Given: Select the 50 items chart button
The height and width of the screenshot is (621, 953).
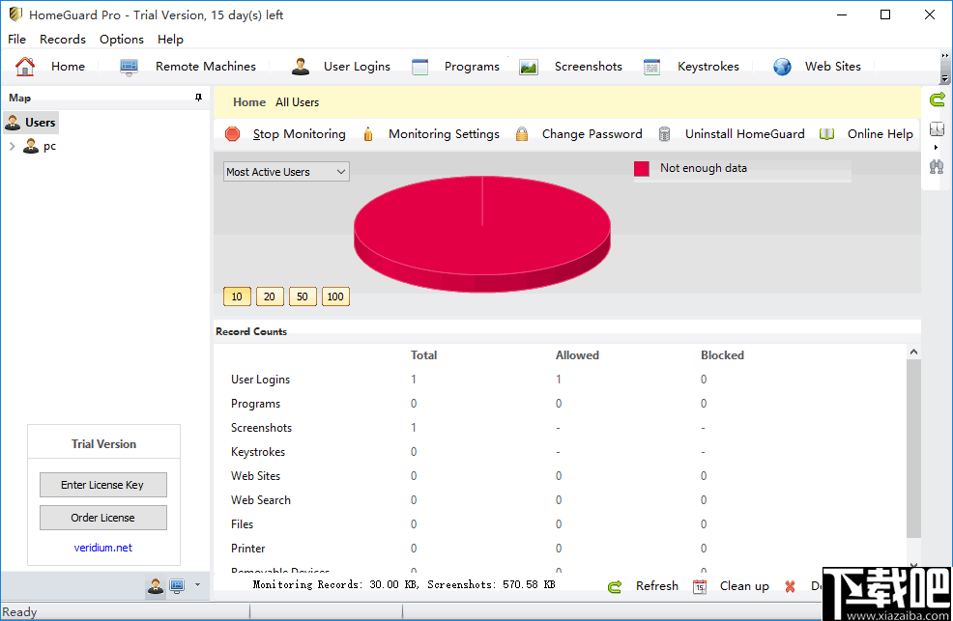Looking at the screenshot, I should tap(303, 296).
